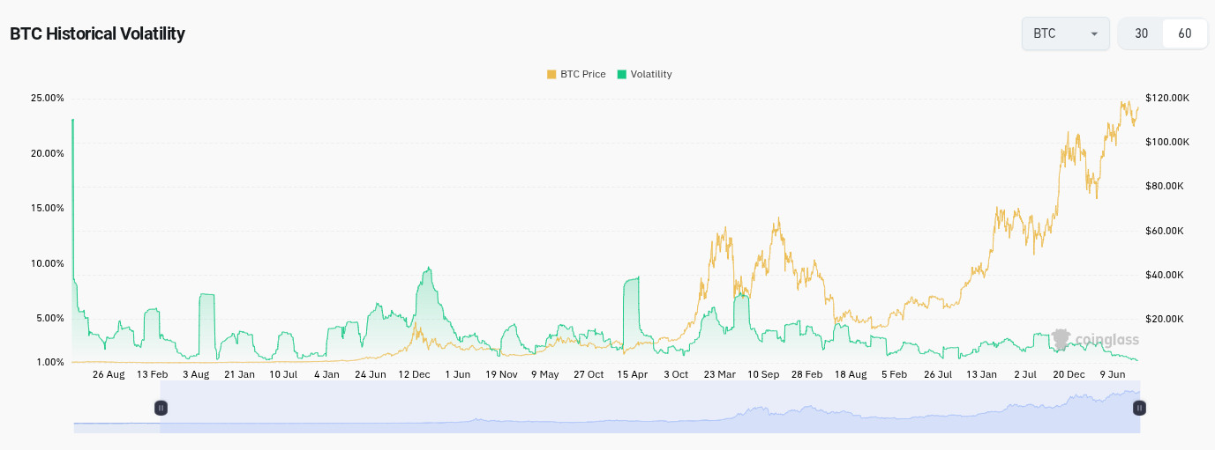Click the green Volatility legend swatch
Screen dimensions: 1215x450
[x=621, y=75]
